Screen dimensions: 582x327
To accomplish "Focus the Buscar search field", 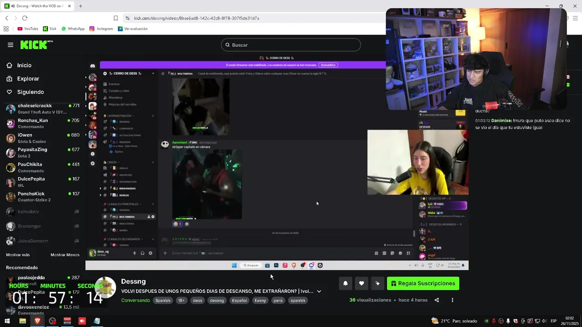I will 291,45.
